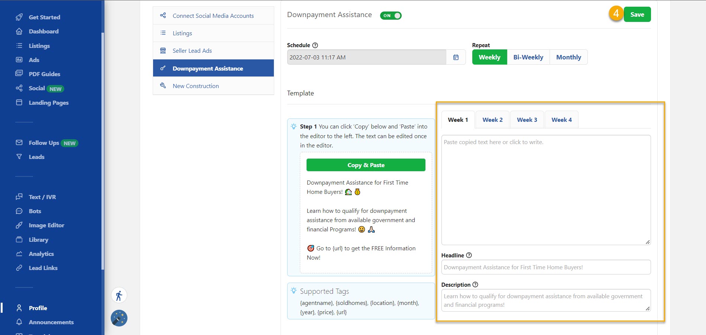The width and height of the screenshot is (706, 335).
Task: Switch to the Week 2 tab
Action: click(x=492, y=120)
